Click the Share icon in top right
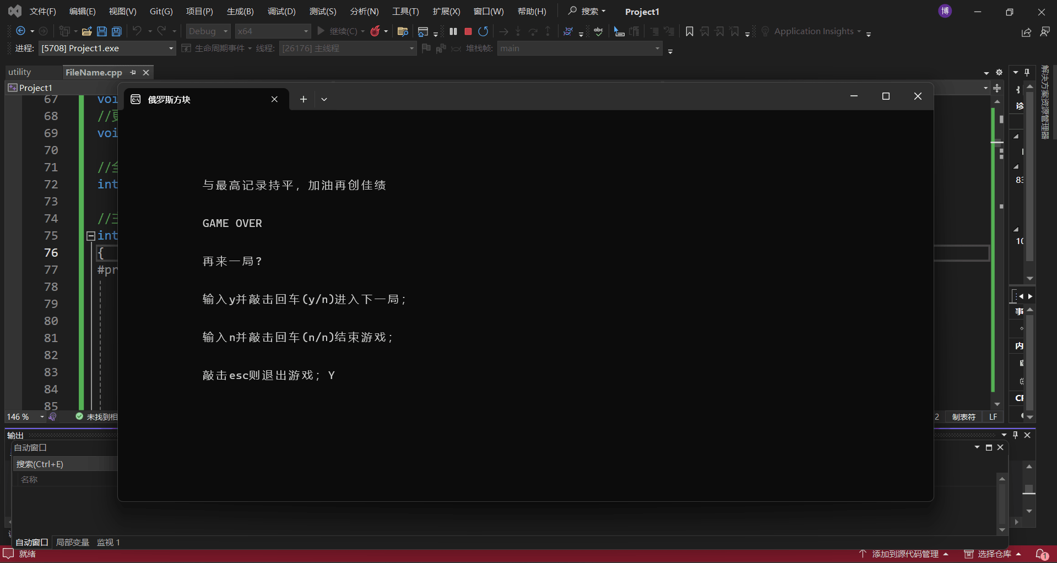This screenshot has height=563, width=1057. click(1026, 32)
